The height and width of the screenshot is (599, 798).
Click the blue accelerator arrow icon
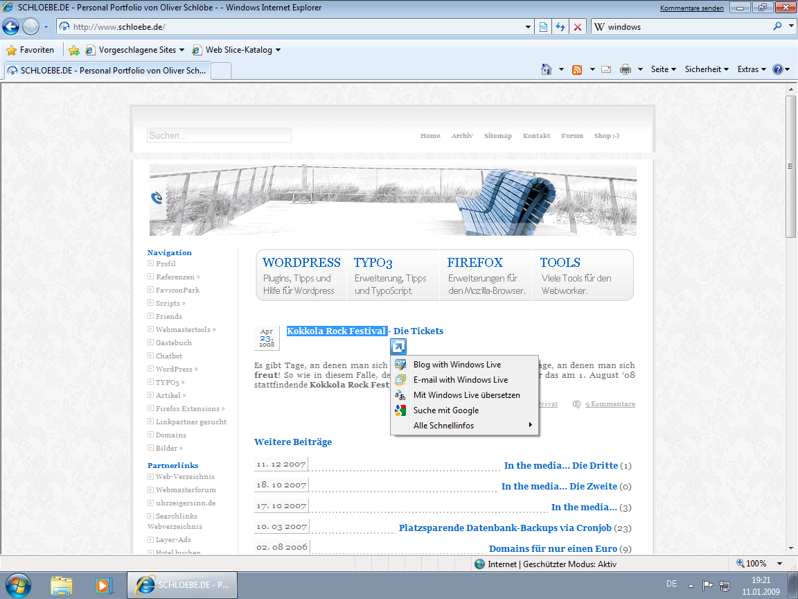(x=398, y=347)
